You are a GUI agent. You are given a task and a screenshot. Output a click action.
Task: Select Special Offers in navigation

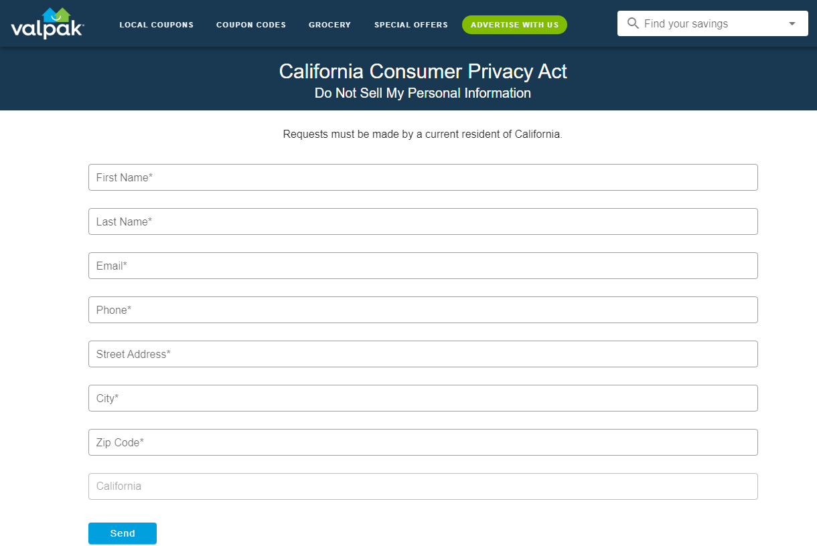click(411, 25)
